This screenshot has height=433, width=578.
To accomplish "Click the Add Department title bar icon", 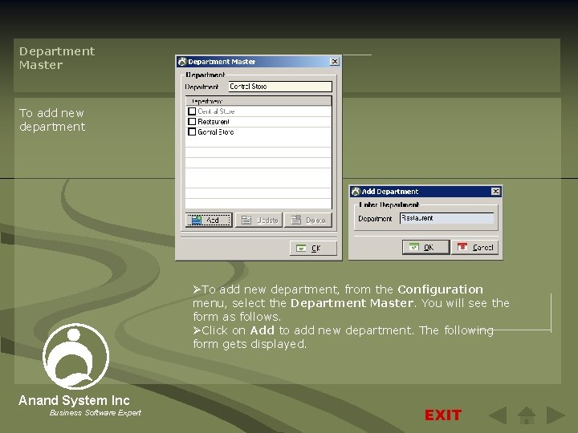I will click(356, 191).
